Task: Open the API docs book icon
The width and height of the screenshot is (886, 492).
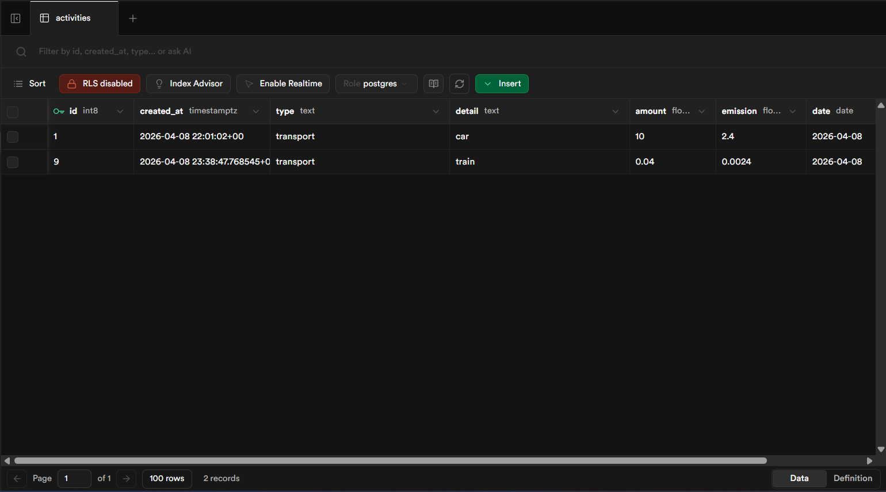Action: 433,83
